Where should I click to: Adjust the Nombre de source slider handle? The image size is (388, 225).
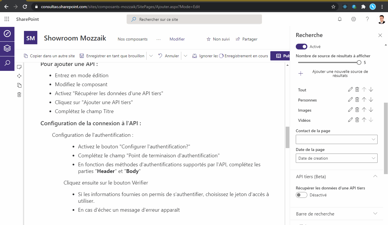tap(359, 62)
